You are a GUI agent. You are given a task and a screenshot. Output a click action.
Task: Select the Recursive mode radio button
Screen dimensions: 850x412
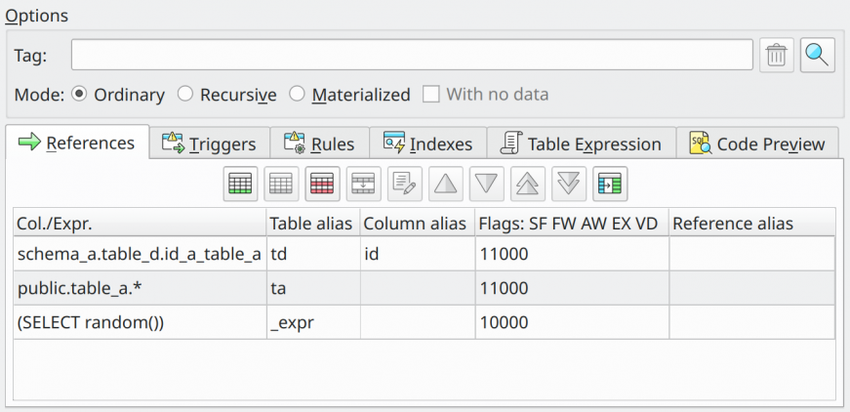[x=185, y=95]
